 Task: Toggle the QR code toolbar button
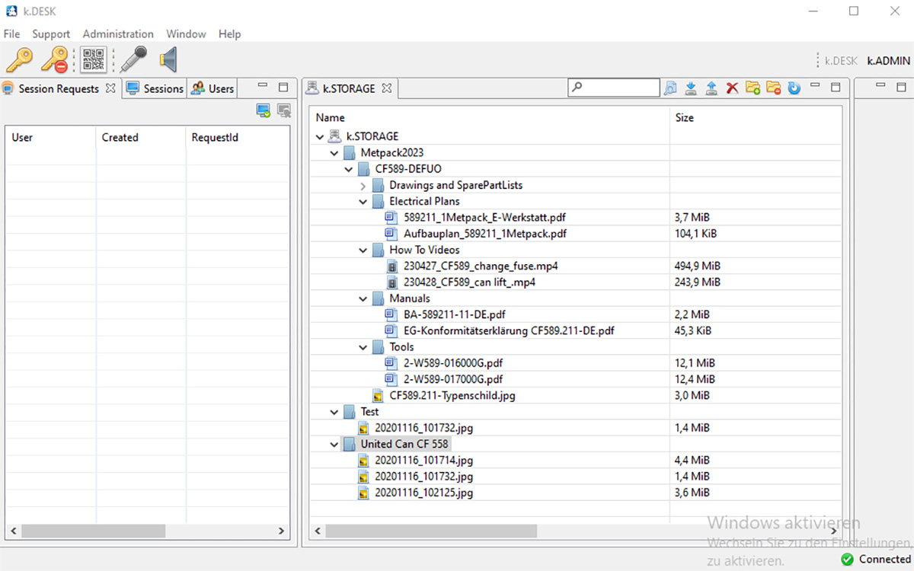[94, 59]
